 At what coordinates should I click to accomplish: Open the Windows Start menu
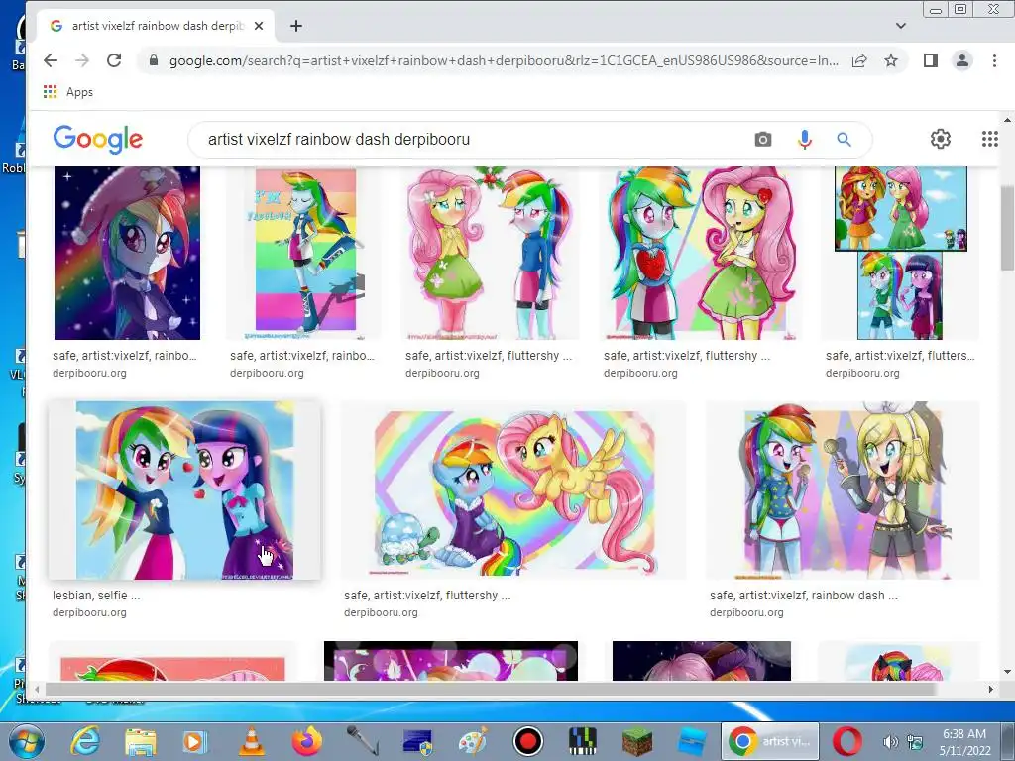27,741
